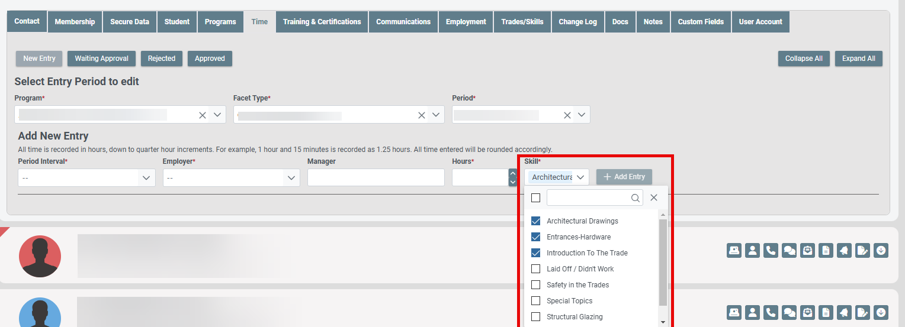Close the Skill dropdown list with X
905x327 pixels.
(654, 198)
